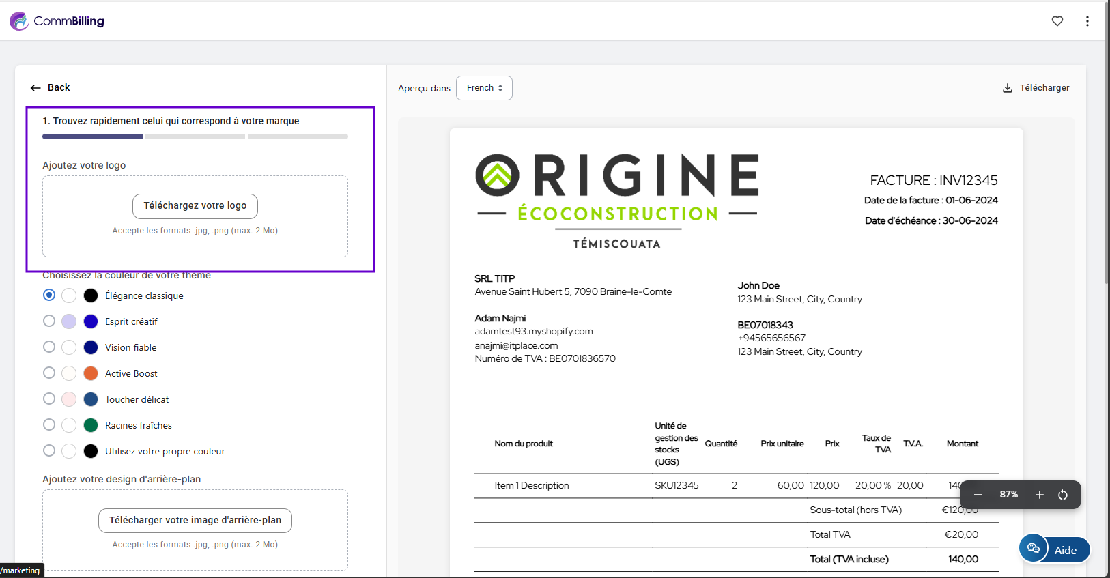The width and height of the screenshot is (1110, 578).
Task: Click the CommBilling logo
Action: point(57,21)
